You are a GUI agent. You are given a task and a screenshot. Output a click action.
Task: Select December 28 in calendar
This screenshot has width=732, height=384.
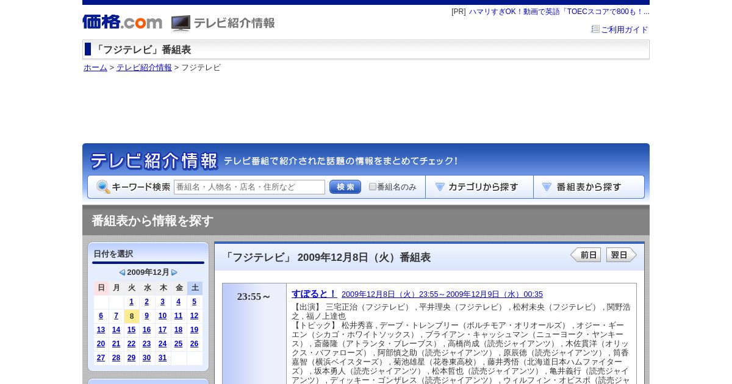coord(116,358)
